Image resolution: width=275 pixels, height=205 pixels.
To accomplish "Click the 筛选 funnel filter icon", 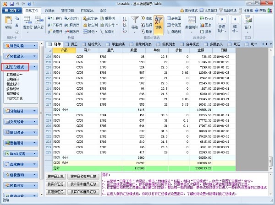I will click(135, 23).
